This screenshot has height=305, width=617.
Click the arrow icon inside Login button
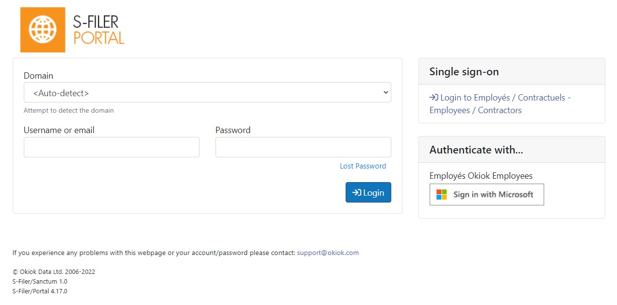pyautogui.click(x=356, y=192)
